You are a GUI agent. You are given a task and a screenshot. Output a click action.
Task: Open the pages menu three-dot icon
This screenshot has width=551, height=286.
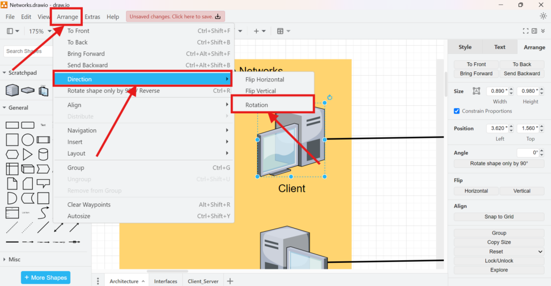pyautogui.click(x=98, y=281)
